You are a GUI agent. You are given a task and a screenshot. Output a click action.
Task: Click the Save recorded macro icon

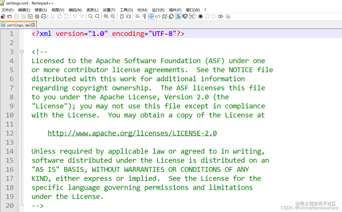pyautogui.click(x=227, y=16)
